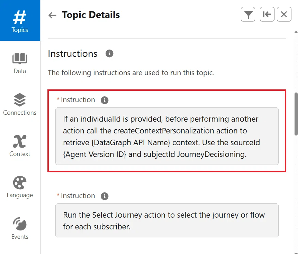The width and height of the screenshot is (298, 254).
Task: Click the scrollbar up arrow
Action: [x=296, y=32]
